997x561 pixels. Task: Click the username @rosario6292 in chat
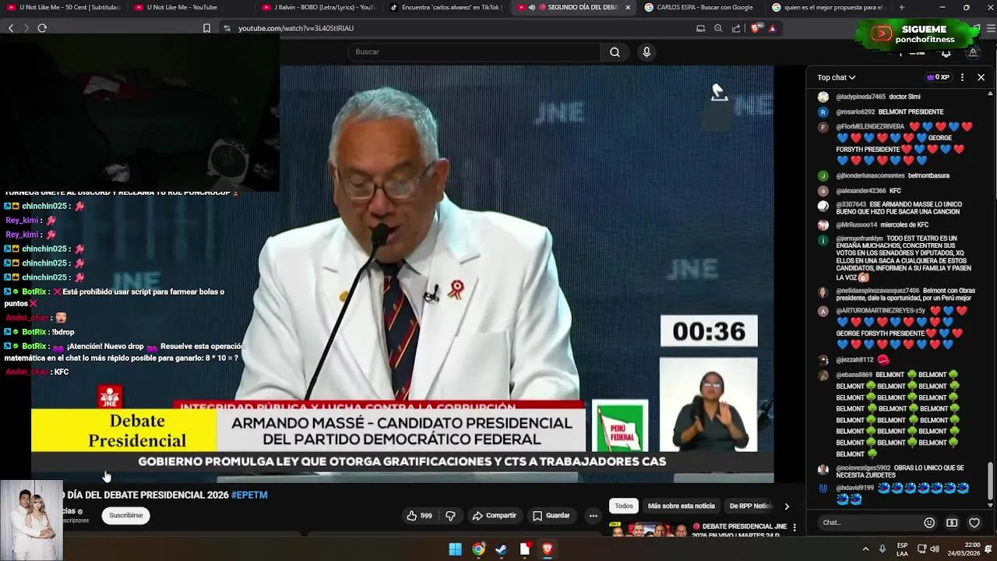click(855, 112)
